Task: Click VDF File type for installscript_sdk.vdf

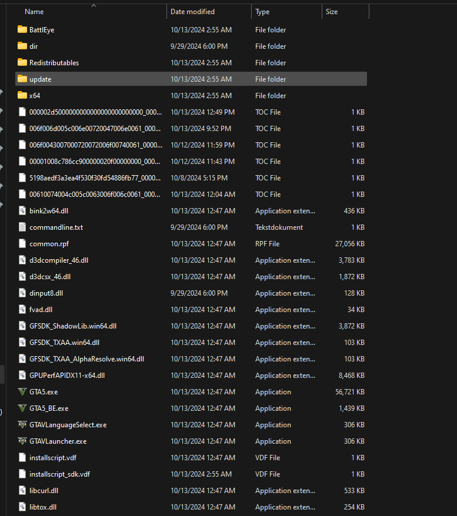Action: coord(268,474)
